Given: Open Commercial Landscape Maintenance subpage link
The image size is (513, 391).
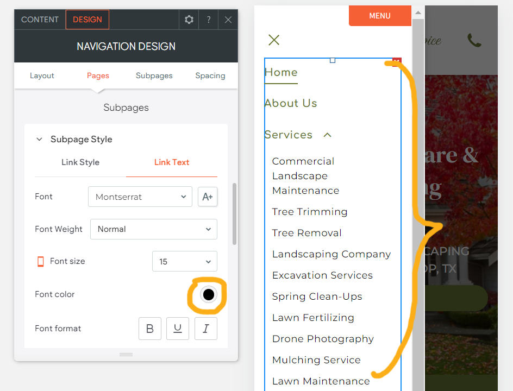Looking at the screenshot, I should click(305, 176).
